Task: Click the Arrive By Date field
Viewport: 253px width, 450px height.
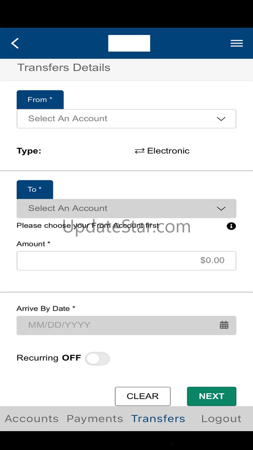Action: [x=117, y=325]
